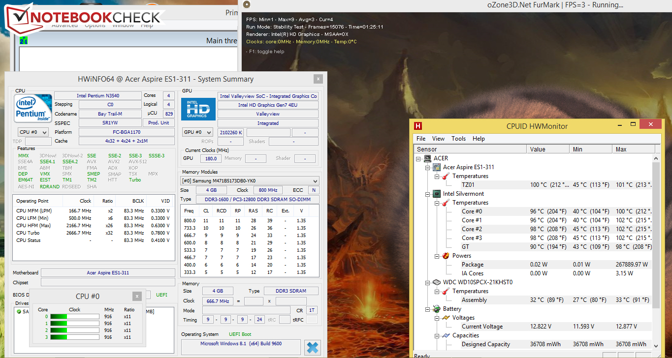Collapse the WDC WD10SPCX-21KHST0 node
The image size is (672, 358).
428,282
